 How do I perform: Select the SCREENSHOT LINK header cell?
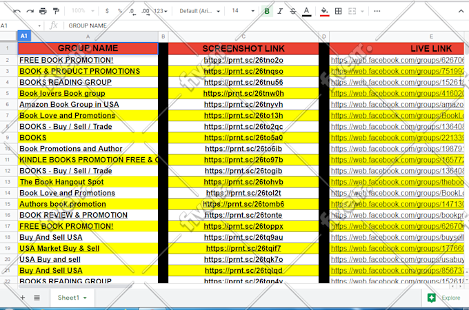point(243,48)
